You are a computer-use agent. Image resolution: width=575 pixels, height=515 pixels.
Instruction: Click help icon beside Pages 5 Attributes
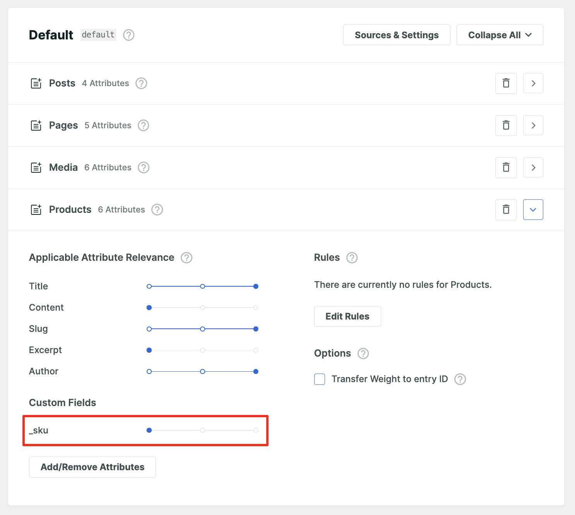tap(144, 126)
